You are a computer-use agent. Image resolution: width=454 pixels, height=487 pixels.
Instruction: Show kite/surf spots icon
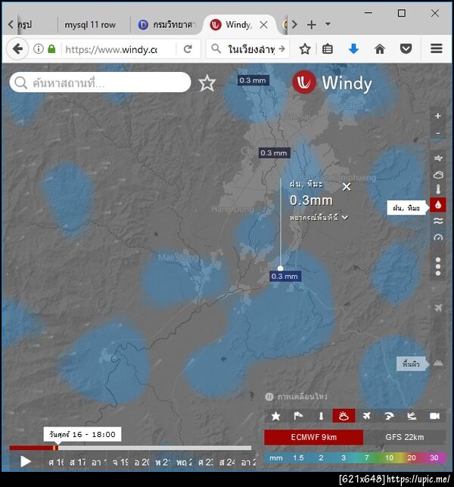pos(412,416)
